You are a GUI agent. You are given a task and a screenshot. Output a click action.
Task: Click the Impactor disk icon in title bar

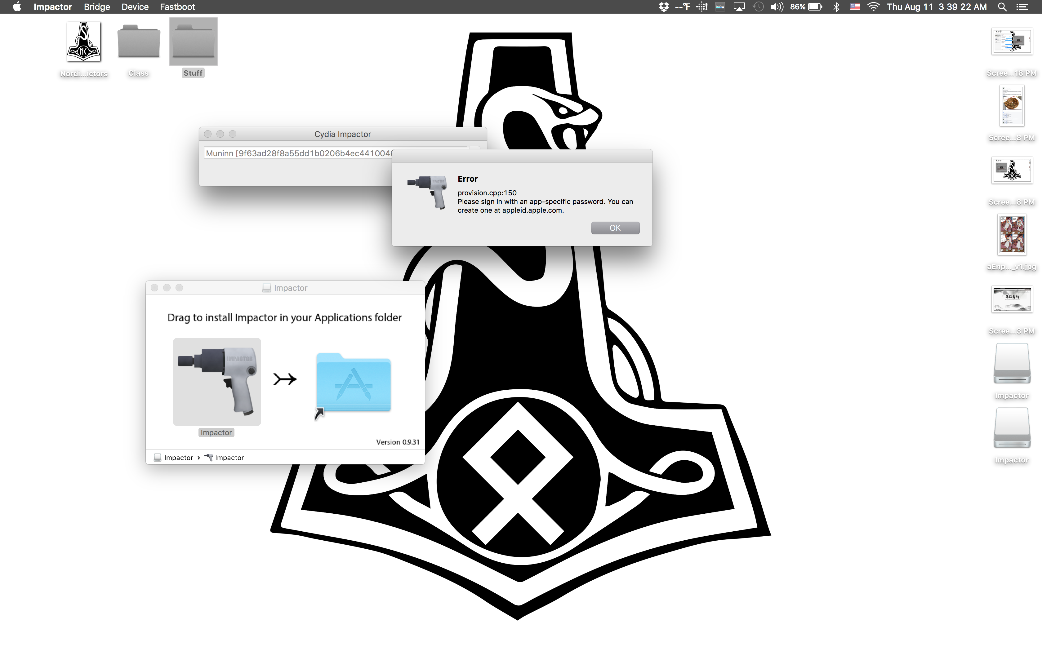pyautogui.click(x=266, y=288)
